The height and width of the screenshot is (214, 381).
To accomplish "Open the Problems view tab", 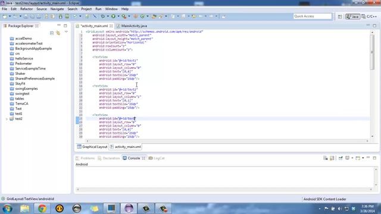I will (x=85, y=158).
